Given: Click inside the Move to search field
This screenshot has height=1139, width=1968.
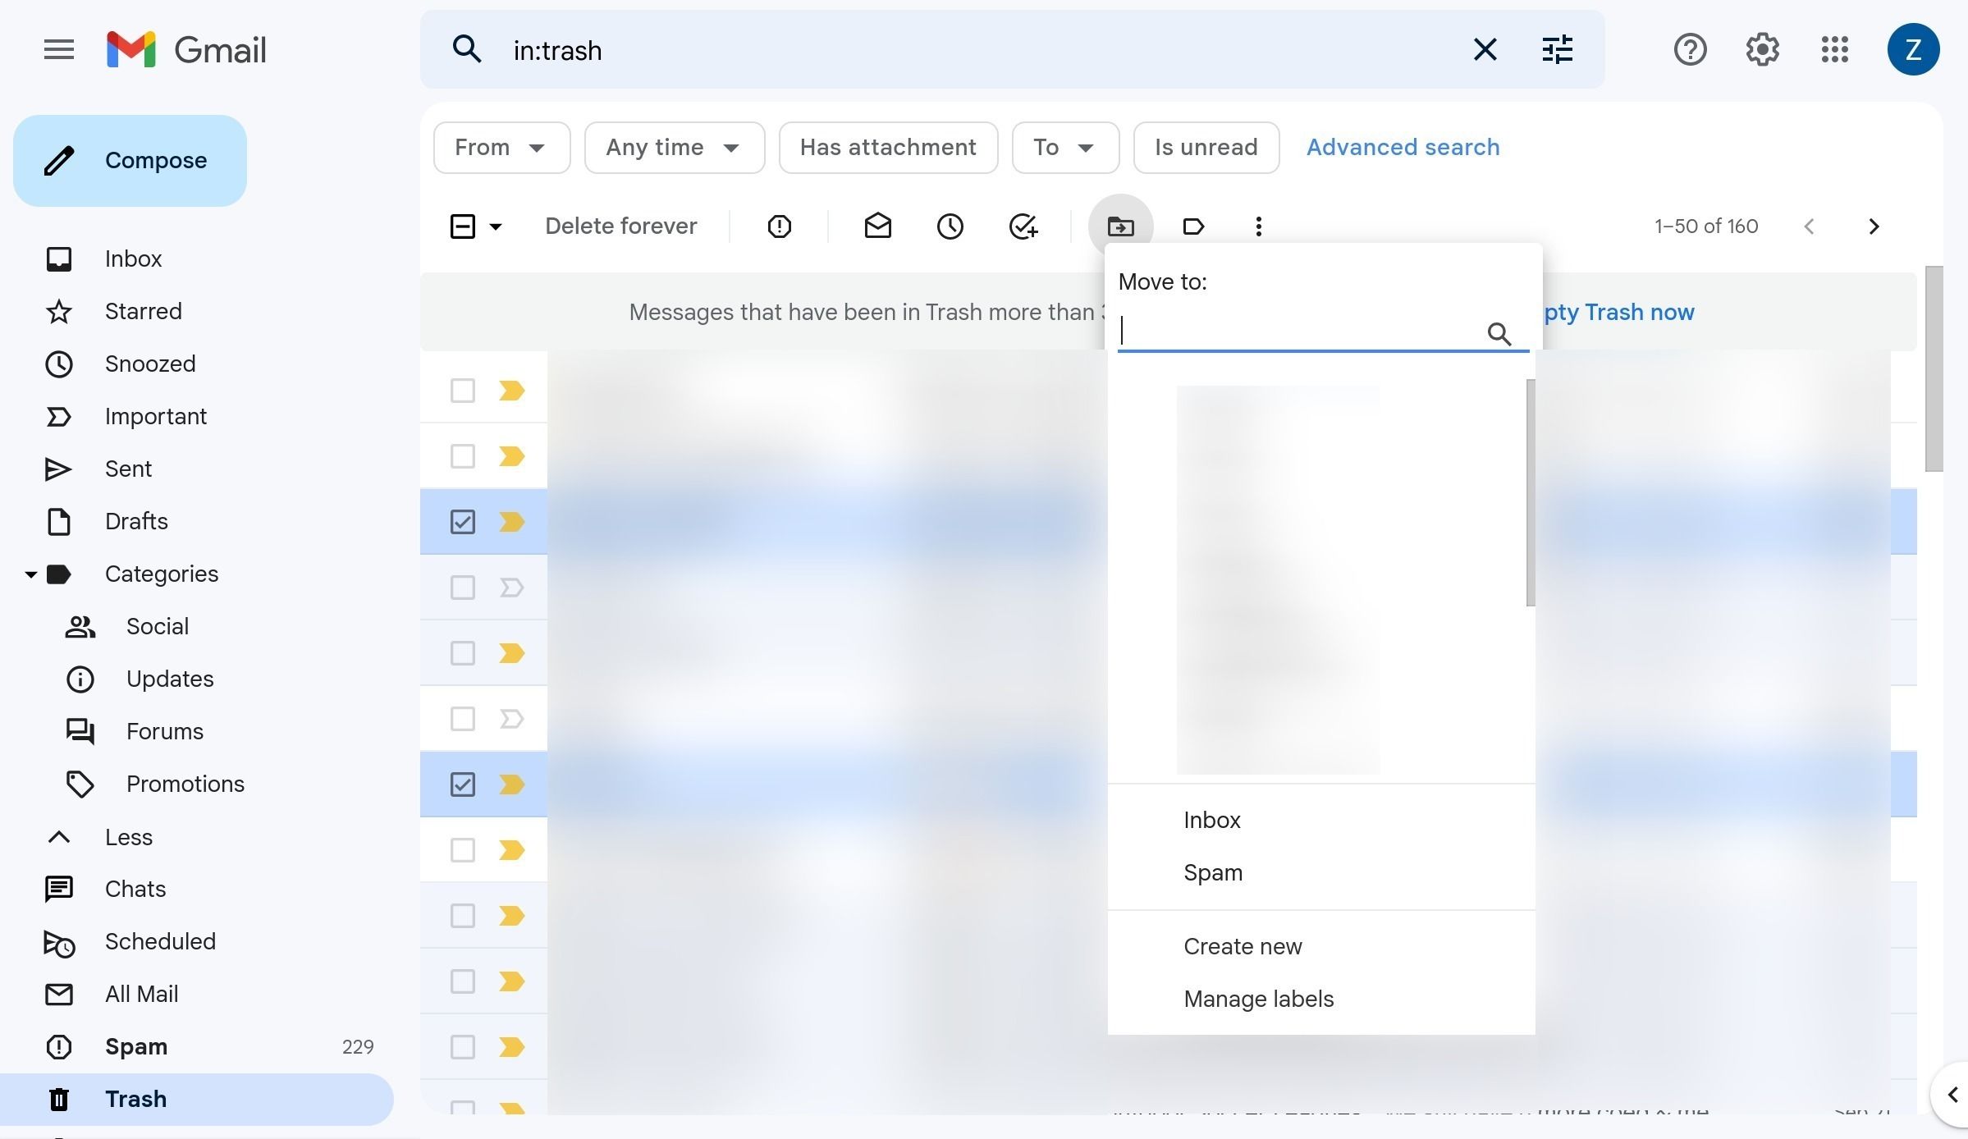Looking at the screenshot, I should (x=1297, y=331).
